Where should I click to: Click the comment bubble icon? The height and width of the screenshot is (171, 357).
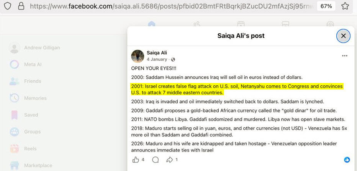click(x=155, y=160)
